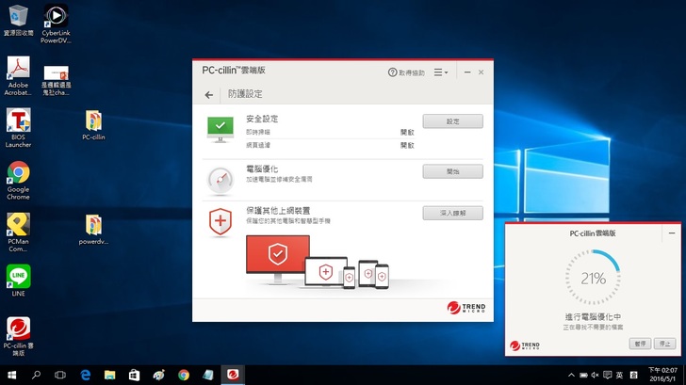Click the PC-cillin taskbar button
Image resolution: width=686 pixels, height=385 pixels.
pyautogui.click(x=233, y=375)
